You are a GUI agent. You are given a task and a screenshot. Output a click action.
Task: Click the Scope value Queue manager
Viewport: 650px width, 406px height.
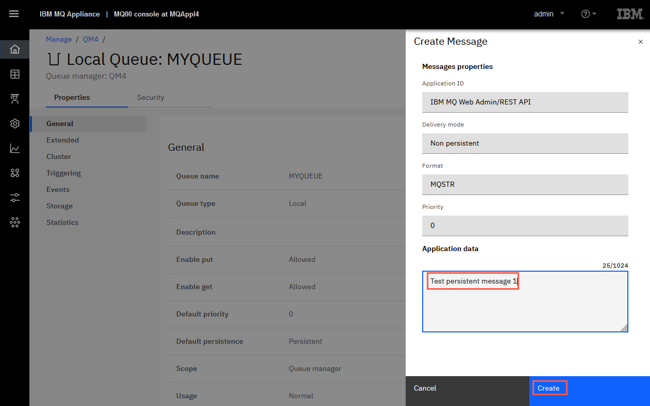[315, 368]
